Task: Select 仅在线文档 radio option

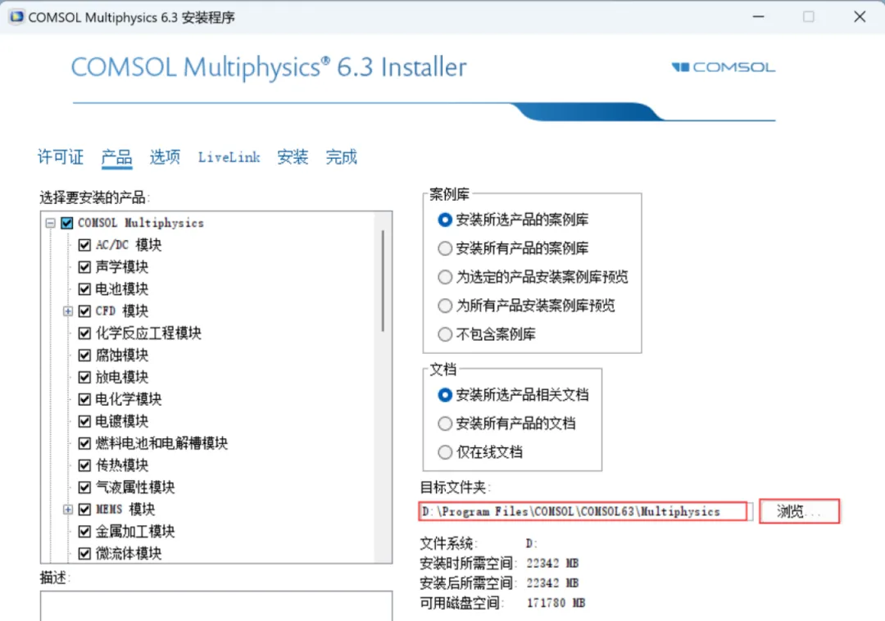Action: pyautogui.click(x=445, y=452)
